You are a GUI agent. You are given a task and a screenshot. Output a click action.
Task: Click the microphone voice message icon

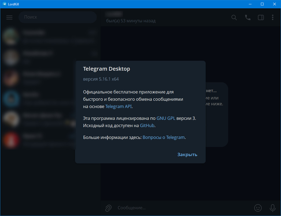(272, 208)
